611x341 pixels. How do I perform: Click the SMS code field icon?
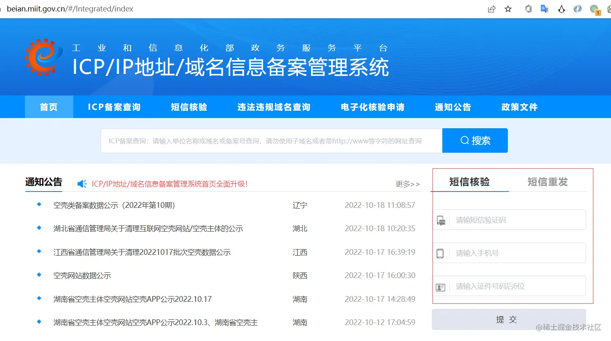click(441, 221)
